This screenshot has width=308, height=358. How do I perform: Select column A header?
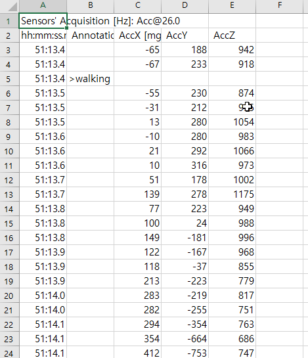(43, 6)
